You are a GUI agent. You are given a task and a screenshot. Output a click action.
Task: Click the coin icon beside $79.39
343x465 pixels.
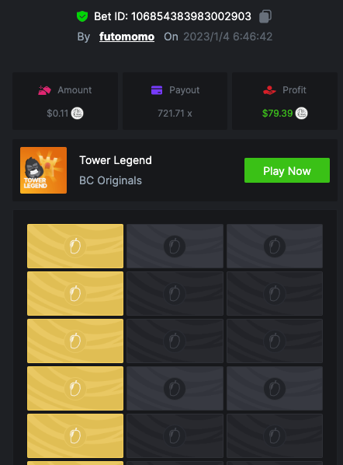click(x=302, y=114)
